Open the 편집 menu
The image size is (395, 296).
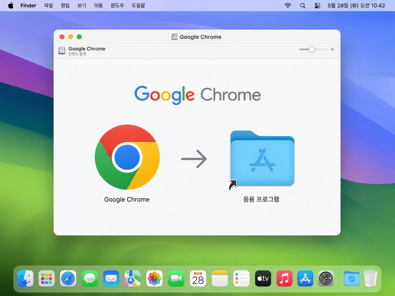[x=65, y=6]
